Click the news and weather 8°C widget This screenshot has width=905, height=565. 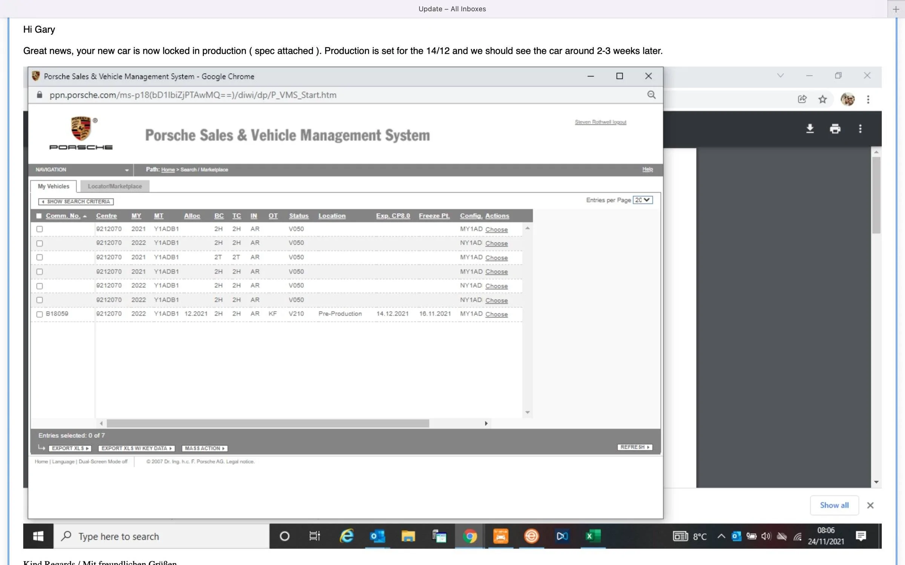pyautogui.click(x=690, y=536)
